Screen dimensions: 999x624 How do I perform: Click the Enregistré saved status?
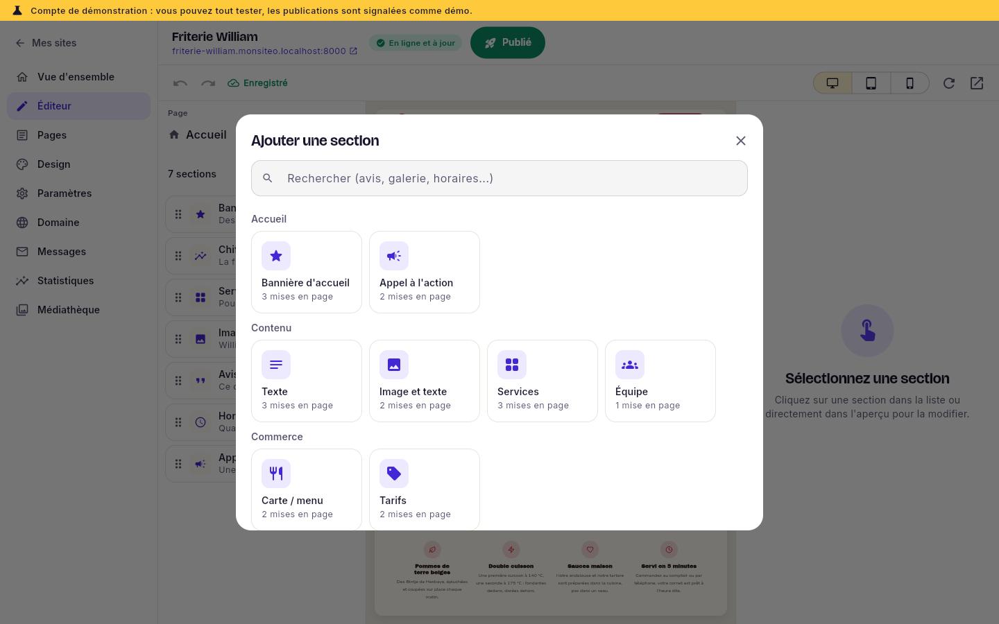257,83
